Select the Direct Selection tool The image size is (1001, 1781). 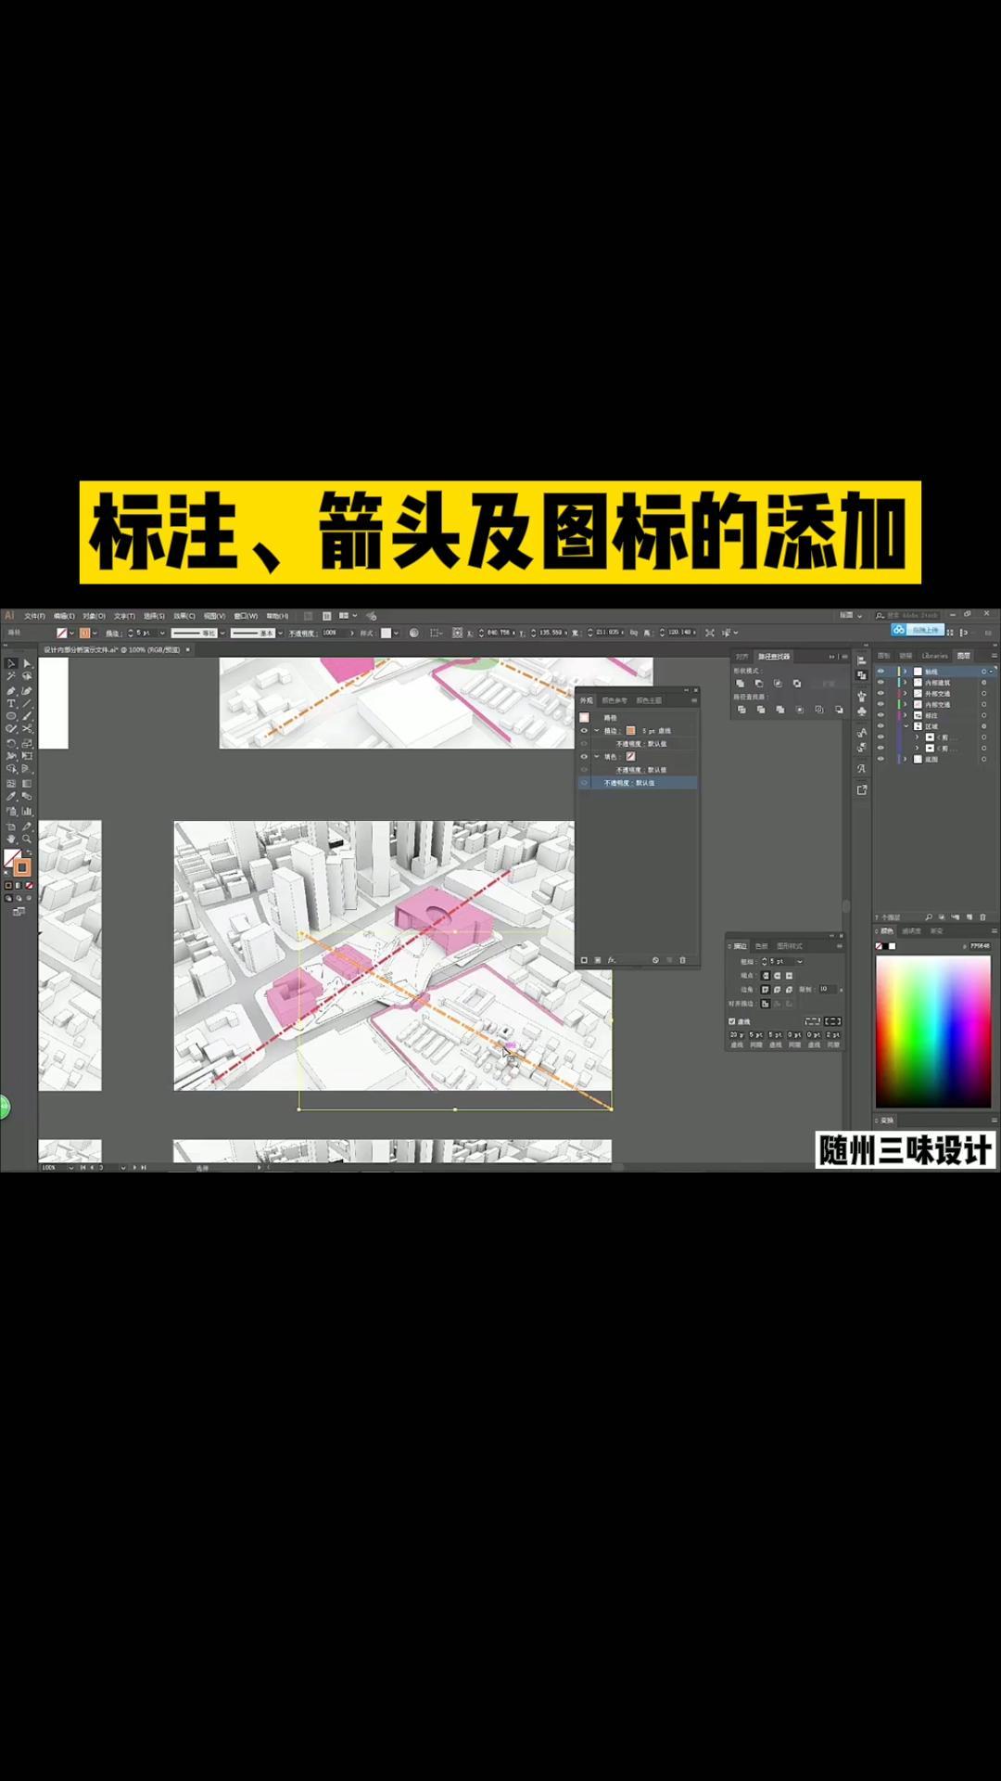point(27,664)
